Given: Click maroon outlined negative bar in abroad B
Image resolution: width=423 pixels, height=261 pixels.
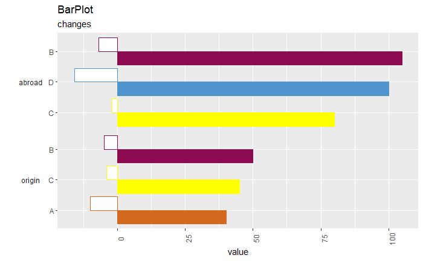Looking at the screenshot, I should [x=108, y=45].
